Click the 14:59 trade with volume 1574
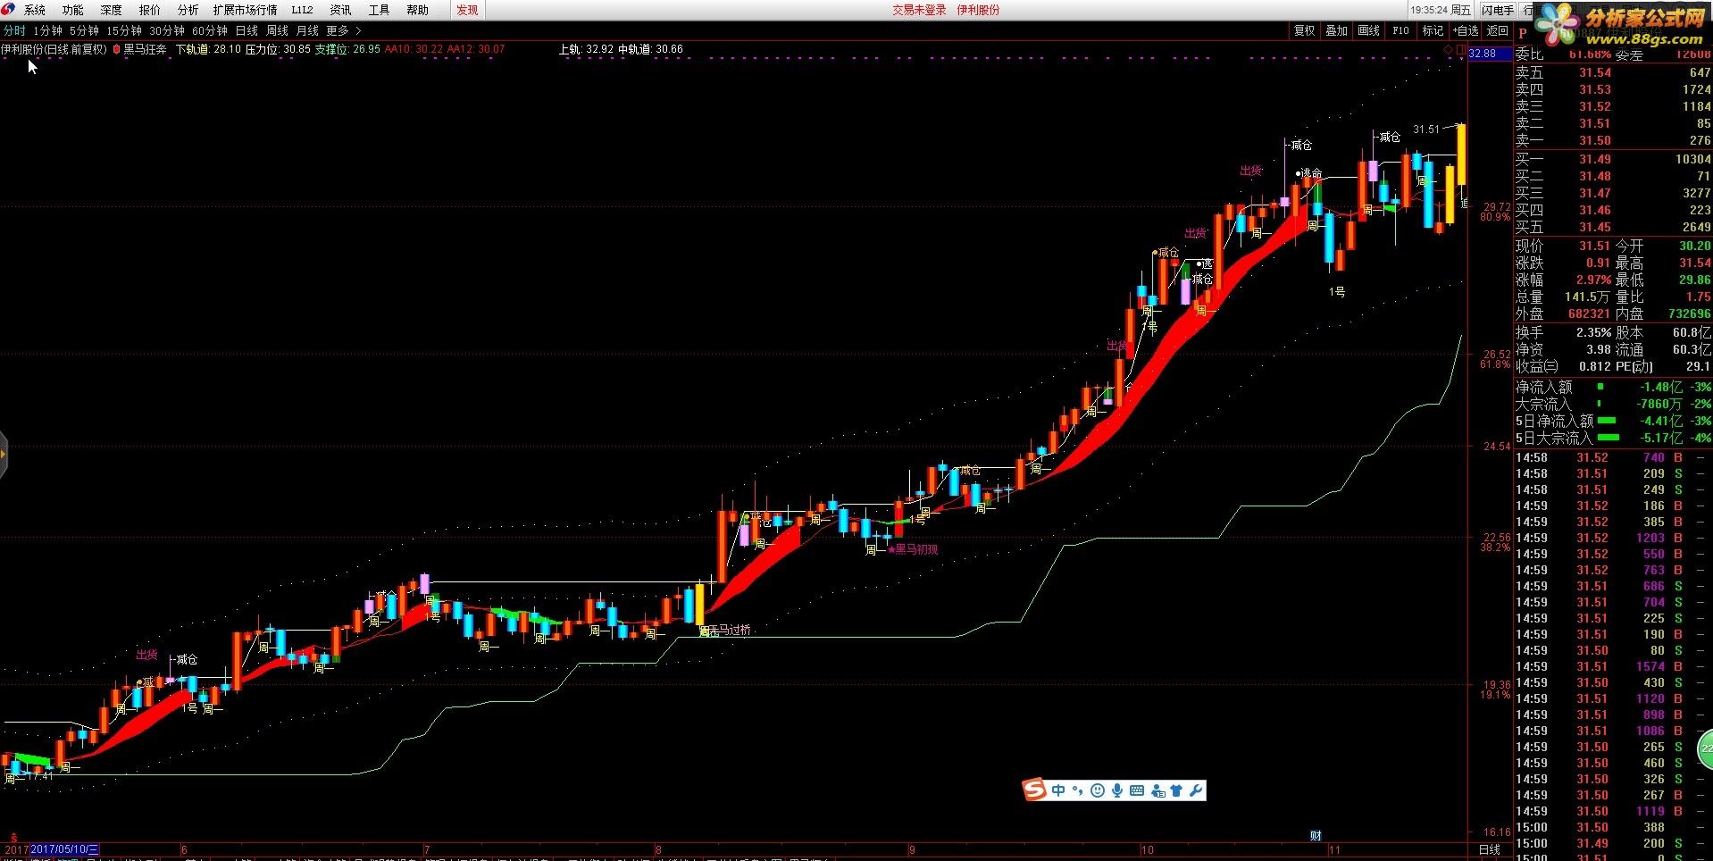The width and height of the screenshot is (1713, 861). 1612,666
